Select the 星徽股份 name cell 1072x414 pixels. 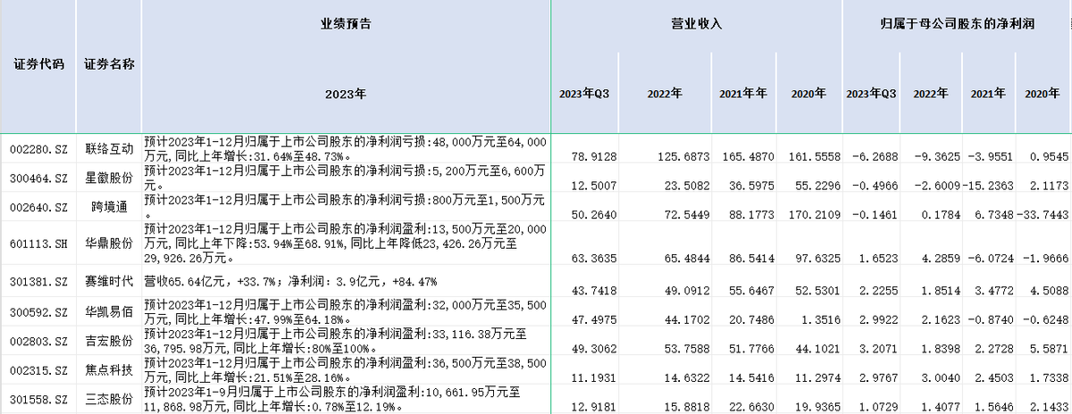point(109,178)
